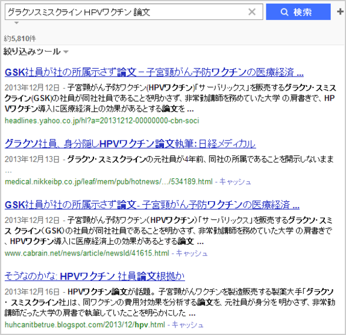The width and height of the screenshot is (346, 335).
Task: Open first result GSK社員が社の所属示さず論文 headline
Action: [x=154, y=72]
